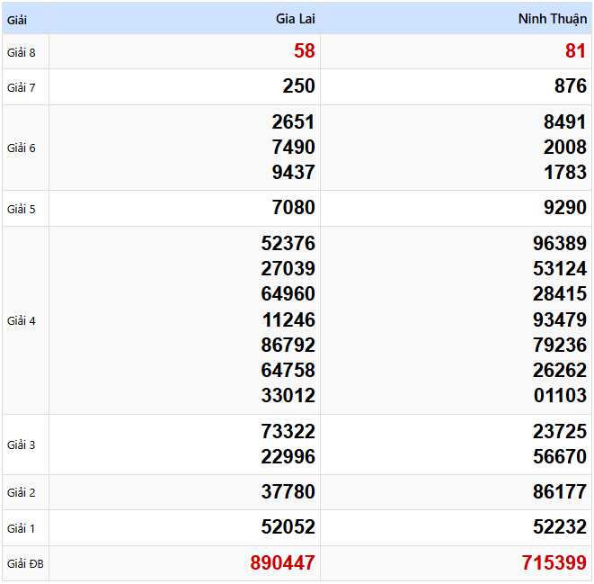Image resolution: width=594 pixels, height=584 pixels.
Task: Select Giải 3 number 73322
Action: [x=288, y=432]
